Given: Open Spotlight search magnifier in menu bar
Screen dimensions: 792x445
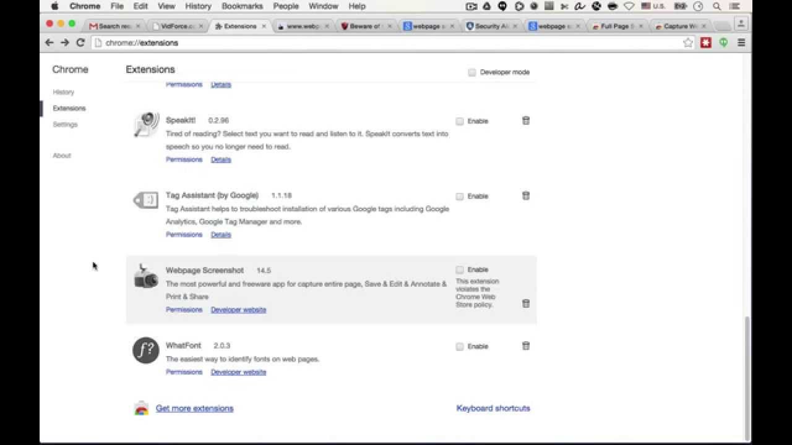Looking at the screenshot, I should click(717, 6).
